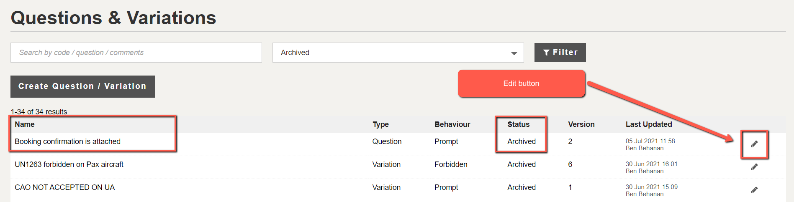794x202 pixels.
Task: Sort the table by Name column header
Action: pos(25,124)
